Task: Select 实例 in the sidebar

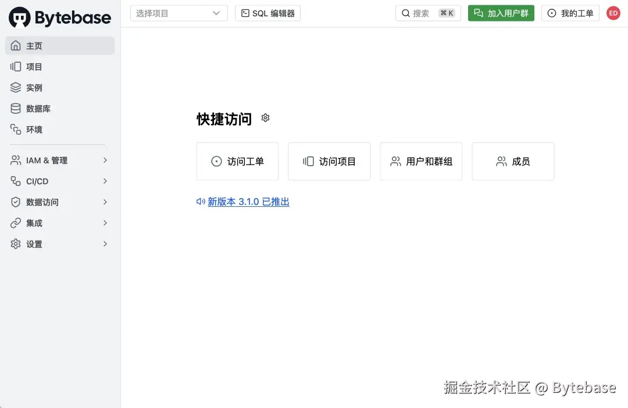Action: tap(34, 87)
